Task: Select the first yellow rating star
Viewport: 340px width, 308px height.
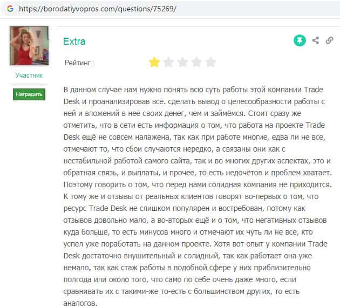Action: [x=154, y=63]
